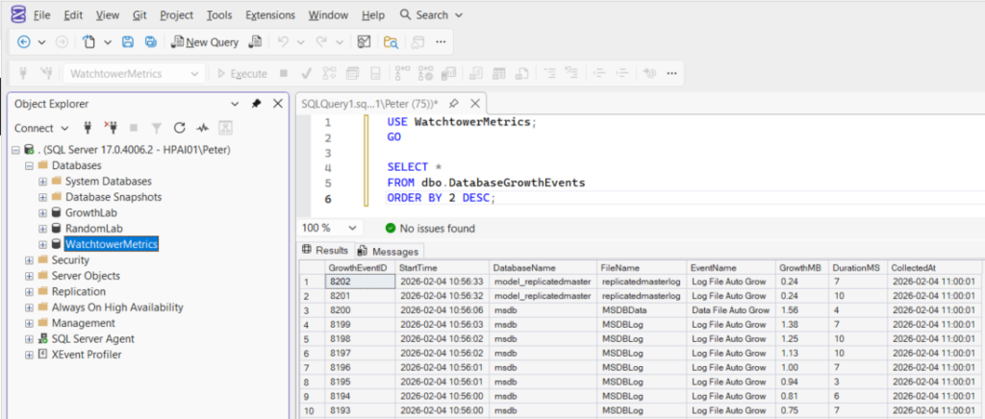
Task: Select Results to Grid icon
Action: (x=499, y=73)
